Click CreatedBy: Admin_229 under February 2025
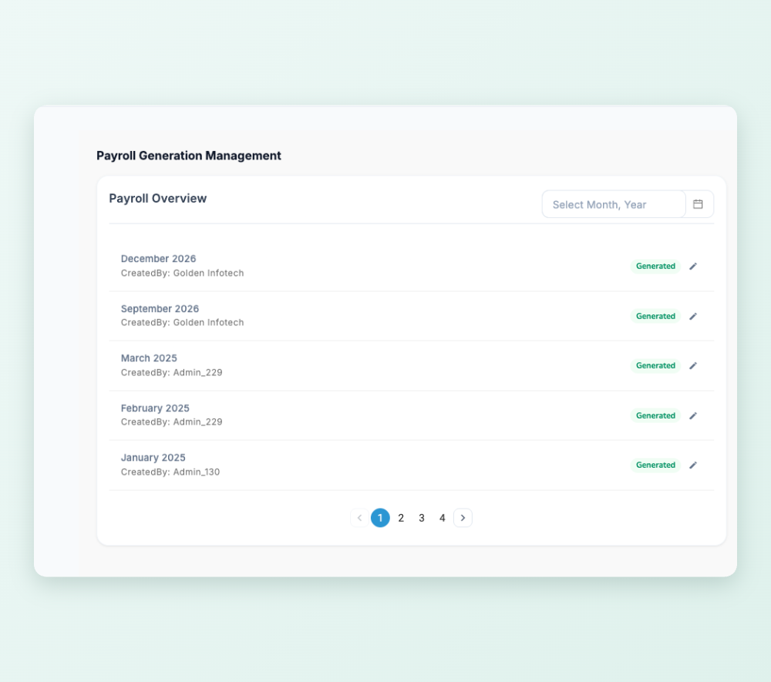Screen dimensions: 771x682 click(172, 422)
